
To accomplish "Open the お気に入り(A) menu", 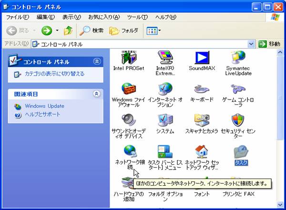I will 104,17.
